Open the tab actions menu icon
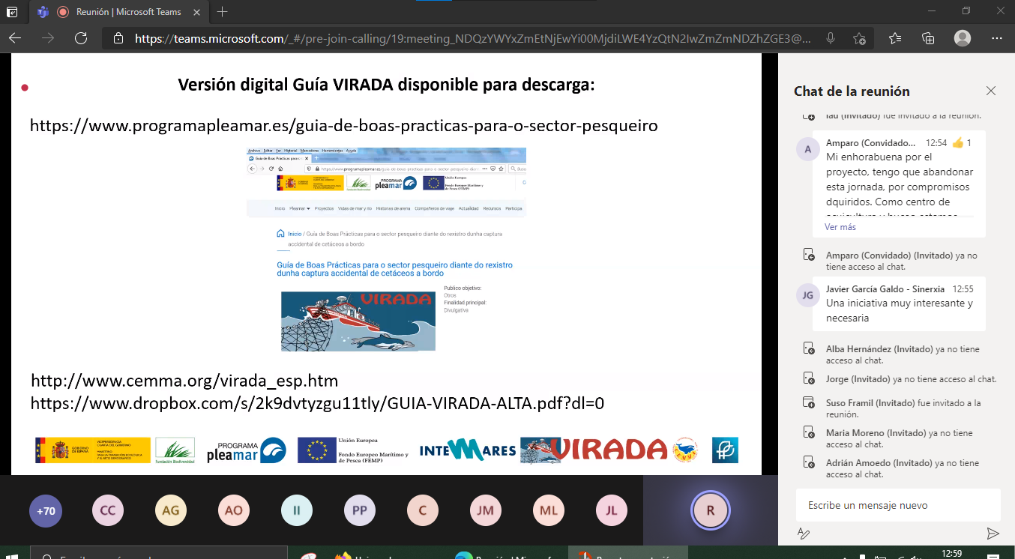1015x559 pixels. click(x=12, y=11)
